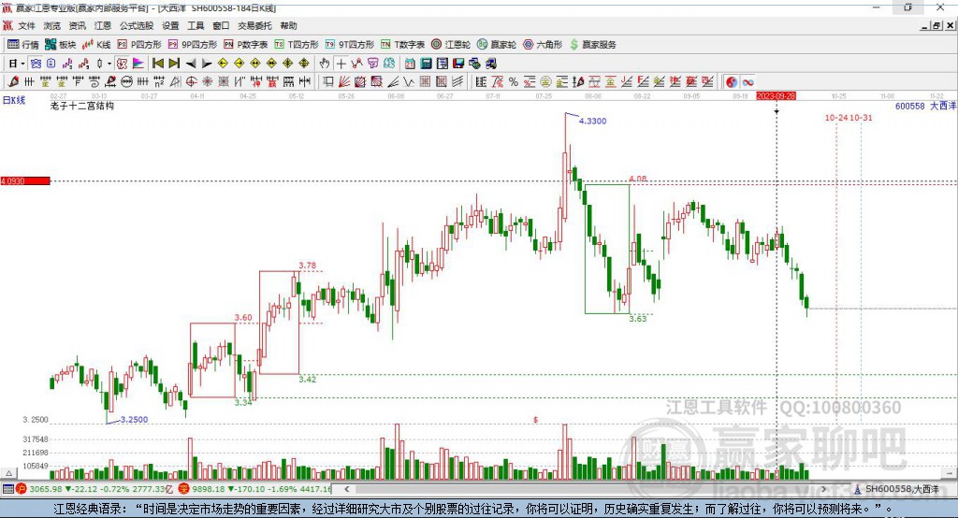Open the T数字表 tool
958x518 pixels.
pyautogui.click(x=402, y=45)
